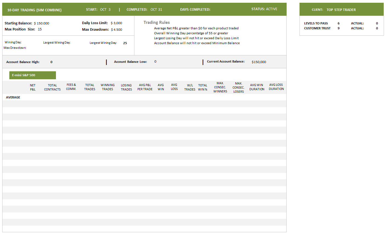Click the 'AVG WIN DURATION' column header

257,87
